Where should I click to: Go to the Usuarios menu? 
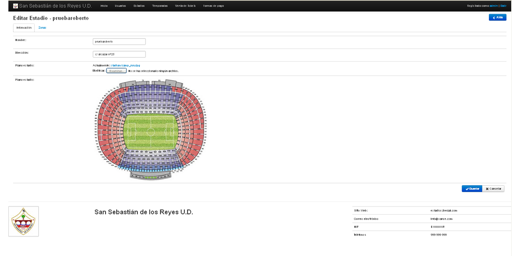pos(120,6)
